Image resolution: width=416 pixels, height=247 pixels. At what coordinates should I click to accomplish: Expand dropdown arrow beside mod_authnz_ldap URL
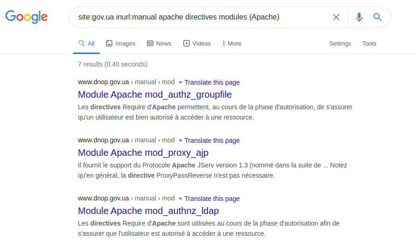click(180, 199)
